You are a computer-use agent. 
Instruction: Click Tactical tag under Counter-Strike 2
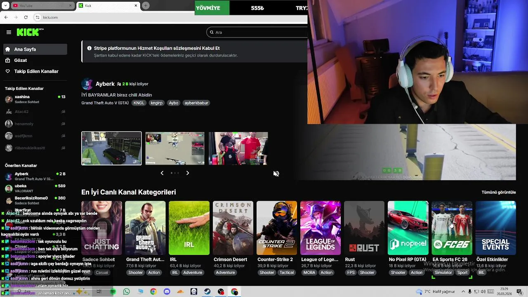[287, 273]
